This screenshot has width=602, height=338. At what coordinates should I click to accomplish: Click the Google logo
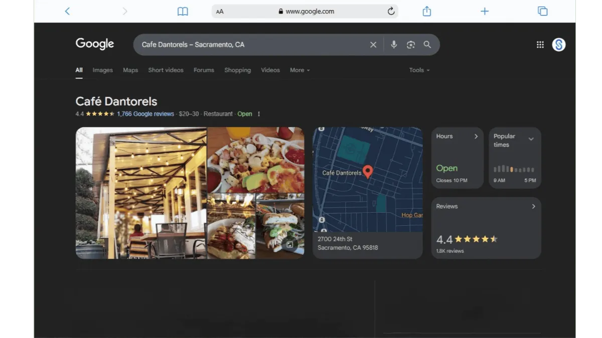click(x=95, y=44)
